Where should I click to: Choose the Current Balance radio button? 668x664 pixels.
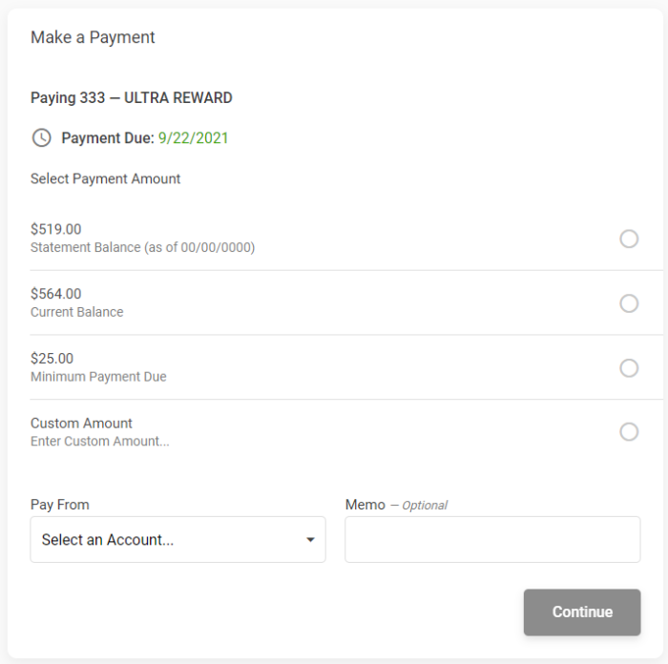point(629,303)
